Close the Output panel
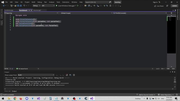180x101 pixels. (175, 72)
